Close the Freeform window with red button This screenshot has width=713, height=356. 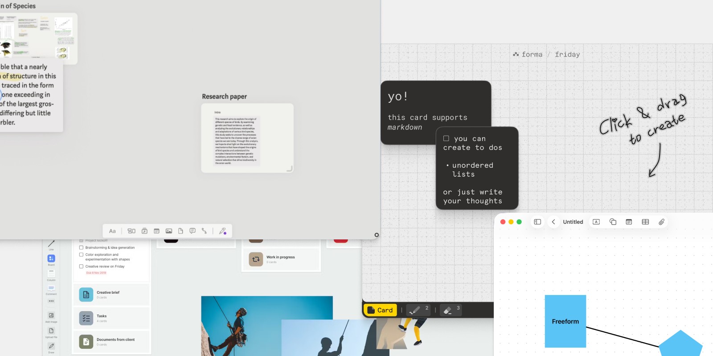click(503, 222)
